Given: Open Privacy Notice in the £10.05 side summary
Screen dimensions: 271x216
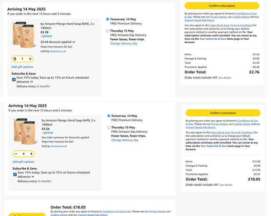Looking at the screenshot, I should tap(219, 124).
